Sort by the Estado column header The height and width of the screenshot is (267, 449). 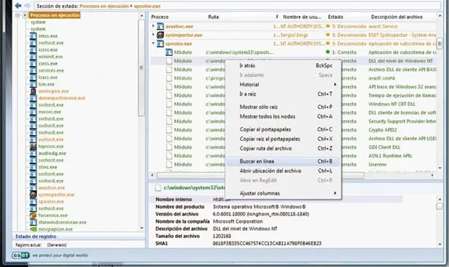click(x=336, y=17)
